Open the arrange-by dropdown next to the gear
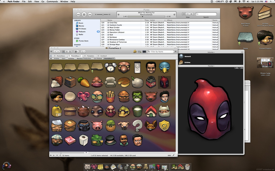 coord(83,52)
